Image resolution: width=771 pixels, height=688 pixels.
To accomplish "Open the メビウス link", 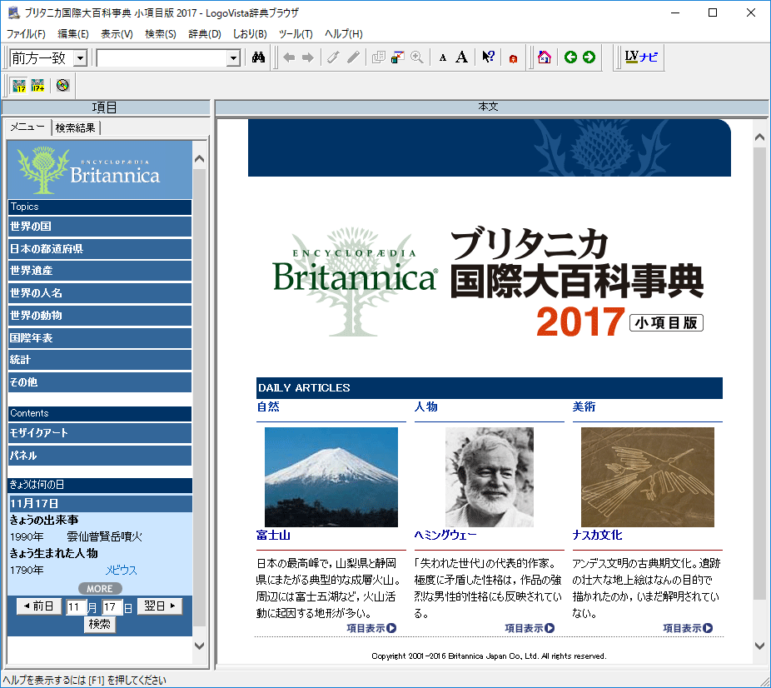I will tap(122, 570).
